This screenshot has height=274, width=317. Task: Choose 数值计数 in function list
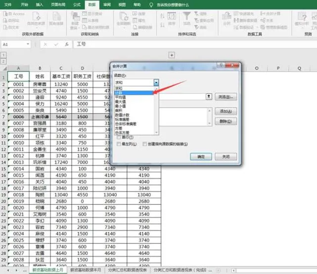[134, 115]
